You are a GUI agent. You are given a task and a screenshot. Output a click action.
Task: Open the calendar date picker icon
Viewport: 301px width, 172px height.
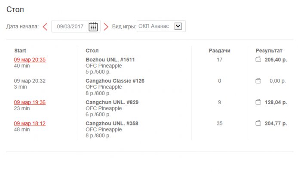[x=93, y=27]
